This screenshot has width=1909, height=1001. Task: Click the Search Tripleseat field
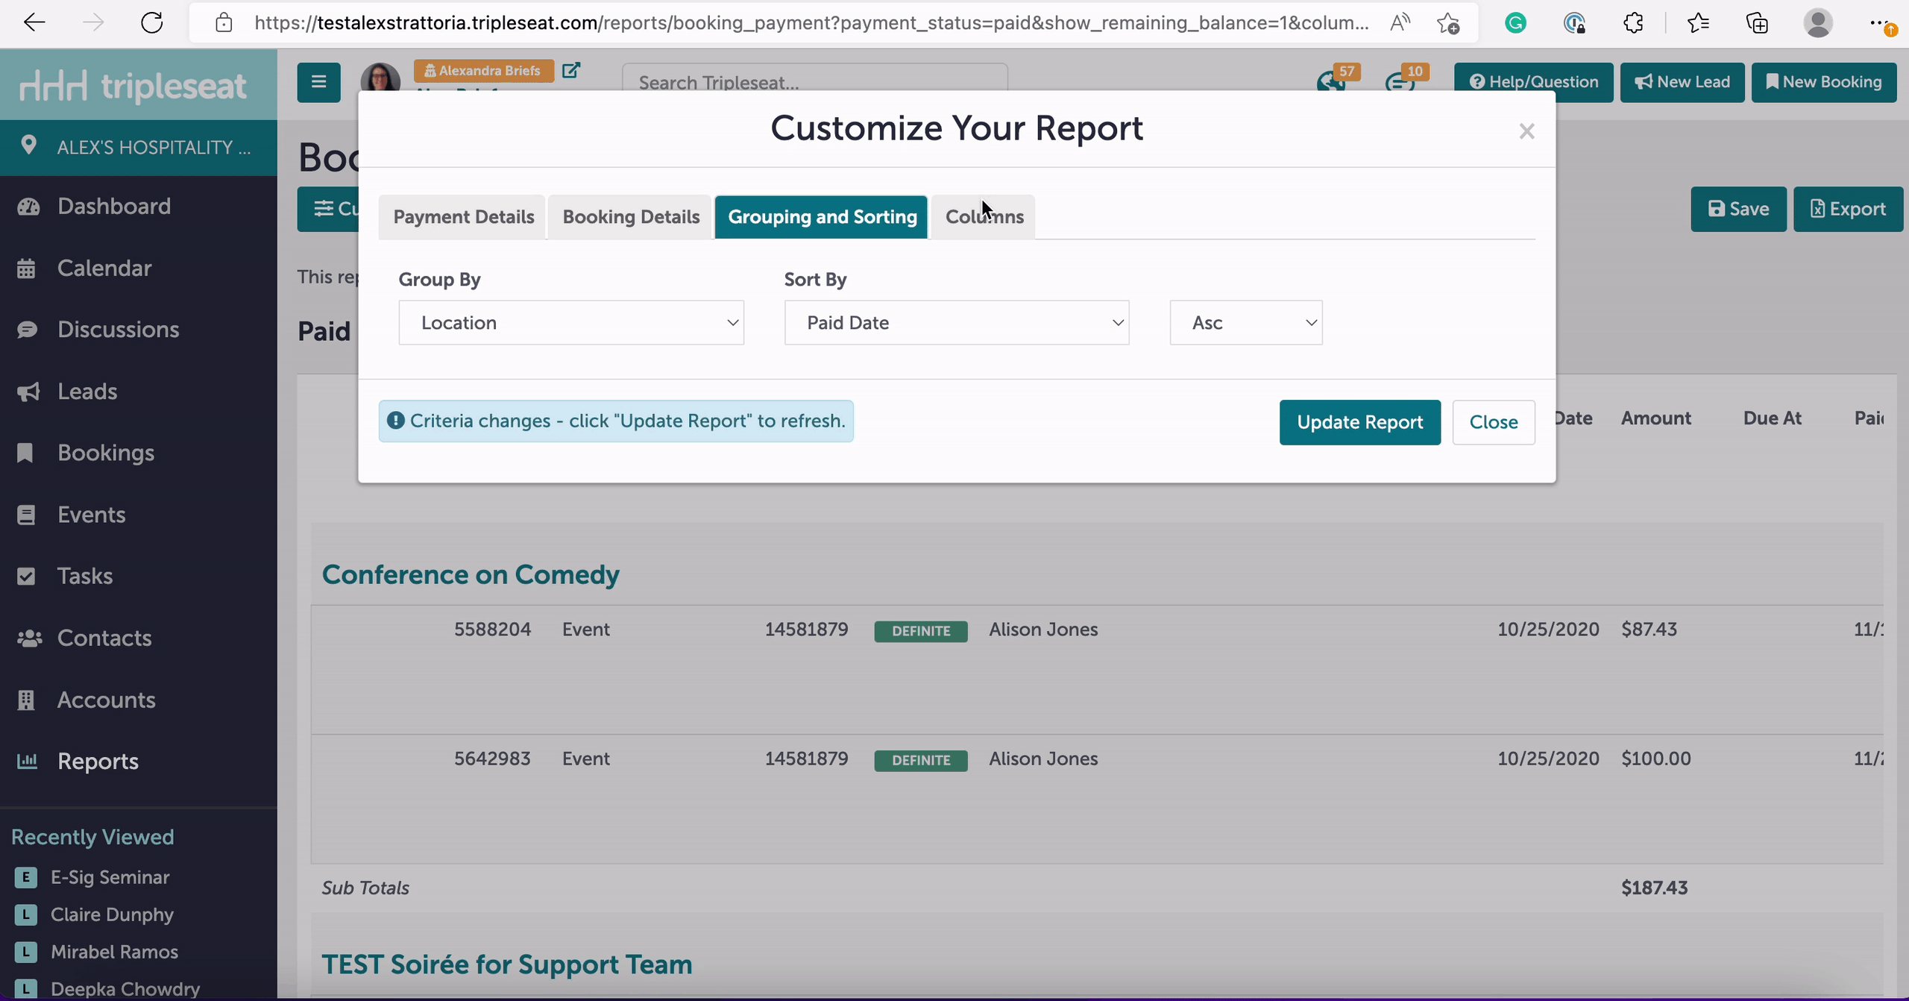pos(814,78)
